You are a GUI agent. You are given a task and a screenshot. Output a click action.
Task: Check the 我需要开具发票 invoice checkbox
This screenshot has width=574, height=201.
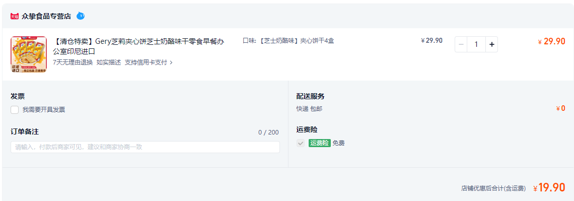15,109
